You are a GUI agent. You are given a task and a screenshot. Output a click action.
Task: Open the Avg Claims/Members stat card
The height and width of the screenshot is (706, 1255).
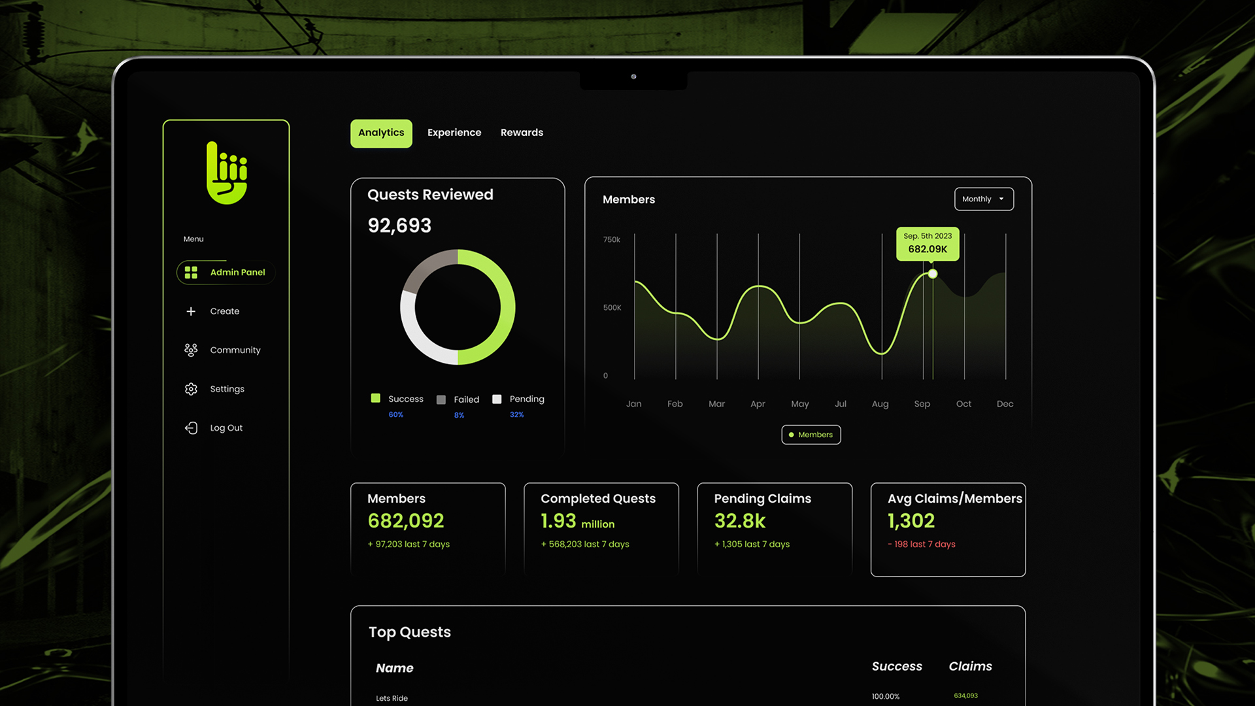coord(948,529)
